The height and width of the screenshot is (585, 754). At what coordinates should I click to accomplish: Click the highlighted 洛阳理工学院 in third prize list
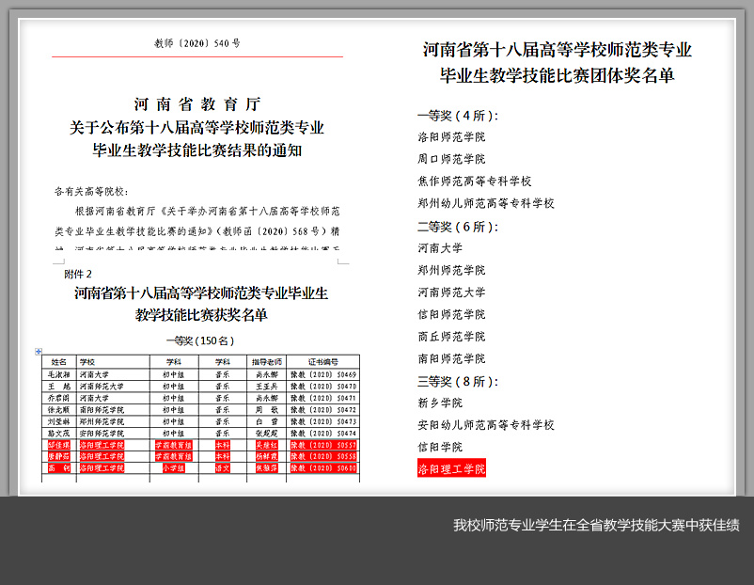point(451,468)
